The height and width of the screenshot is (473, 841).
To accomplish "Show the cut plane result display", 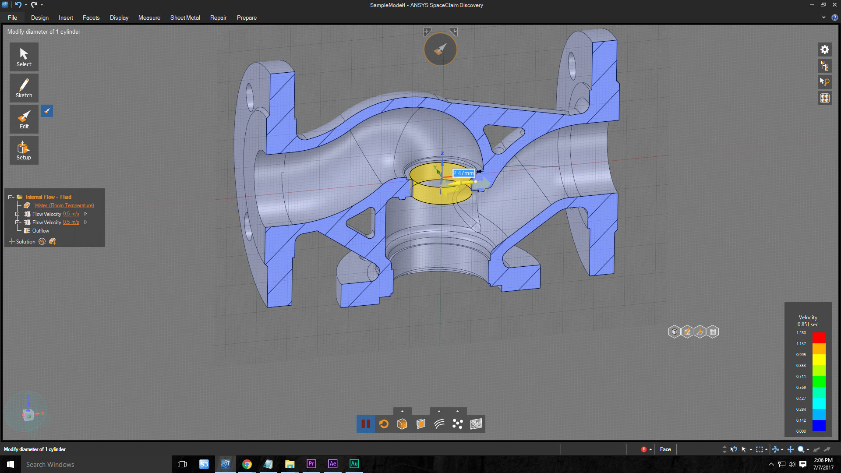I will [x=420, y=424].
